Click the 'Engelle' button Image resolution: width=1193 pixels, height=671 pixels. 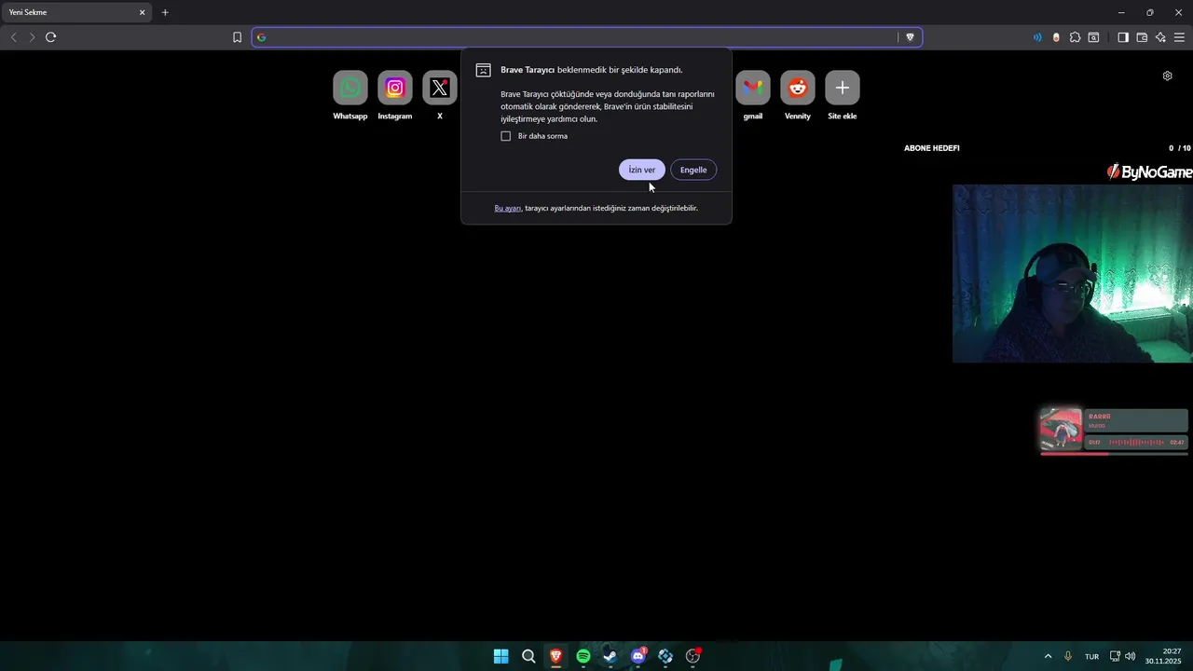pos(693,170)
